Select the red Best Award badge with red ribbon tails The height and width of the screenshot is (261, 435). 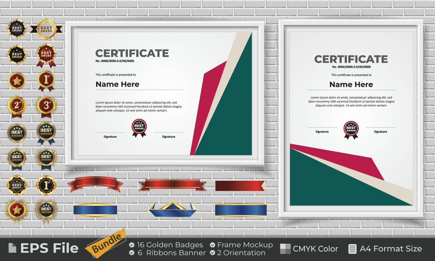coord(46,55)
